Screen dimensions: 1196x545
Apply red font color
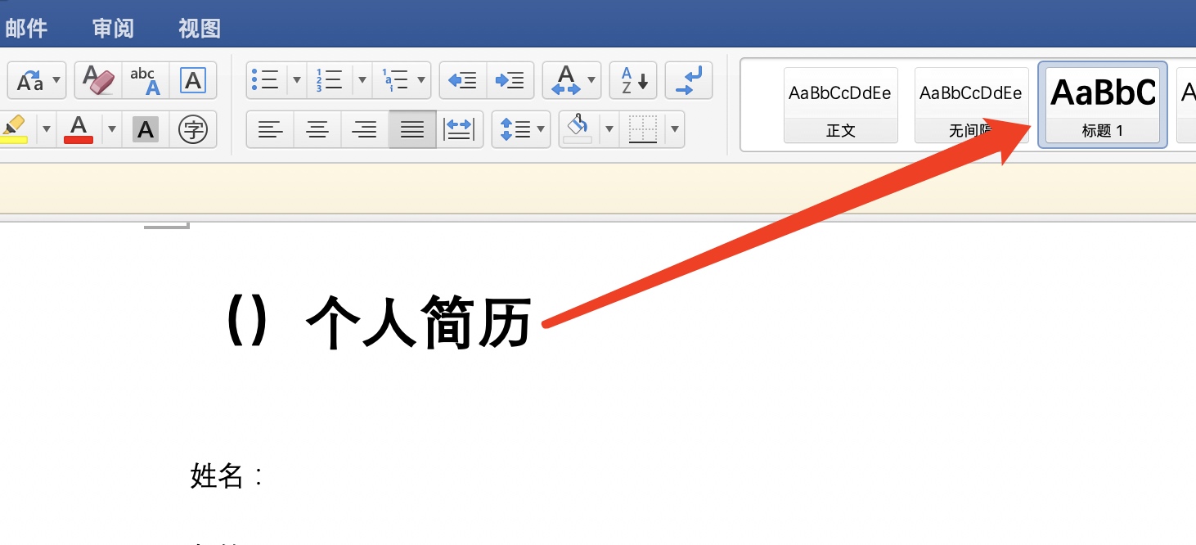click(79, 129)
